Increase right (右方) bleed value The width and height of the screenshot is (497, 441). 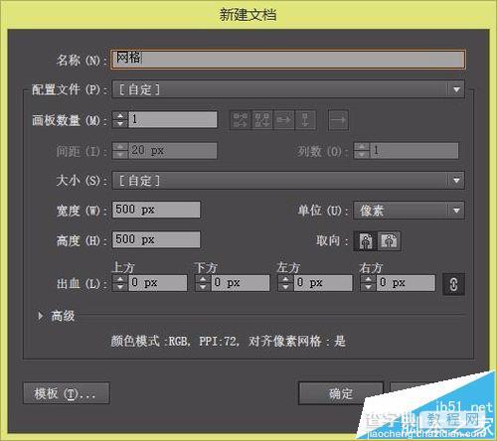[x=368, y=279]
